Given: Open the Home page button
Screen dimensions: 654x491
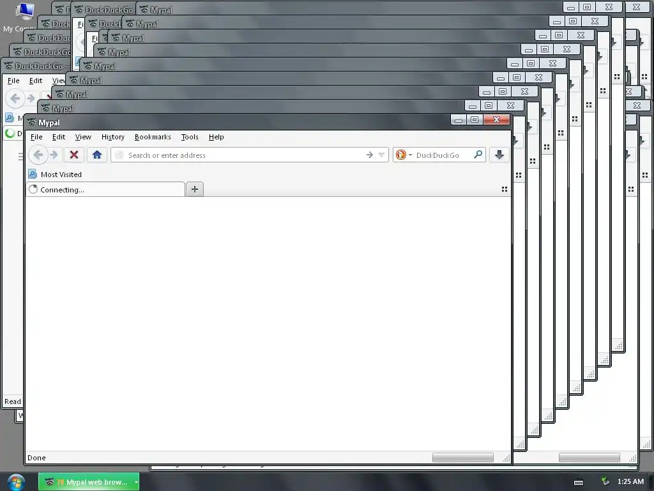Looking at the screenshot, I should tap(97, 155).
